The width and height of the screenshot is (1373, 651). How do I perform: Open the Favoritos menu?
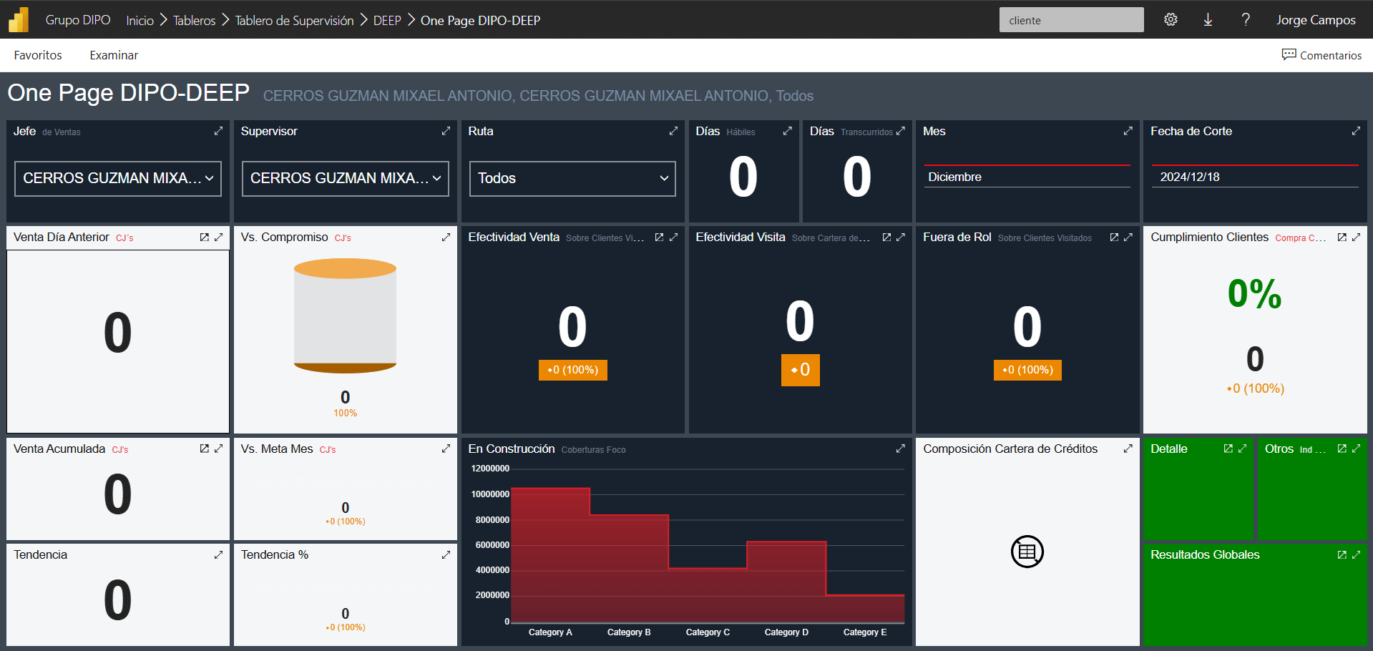coord(38,55)
